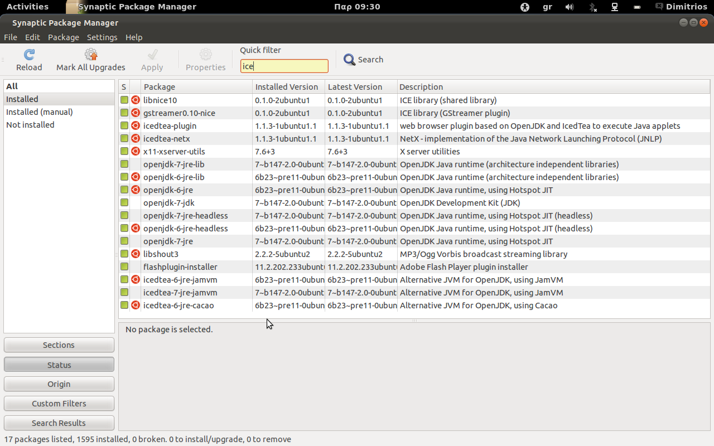Open the accessibility icon in top panel
This screenshot has width=714, height=446.
pyautogui.click(x=524, y=7)
